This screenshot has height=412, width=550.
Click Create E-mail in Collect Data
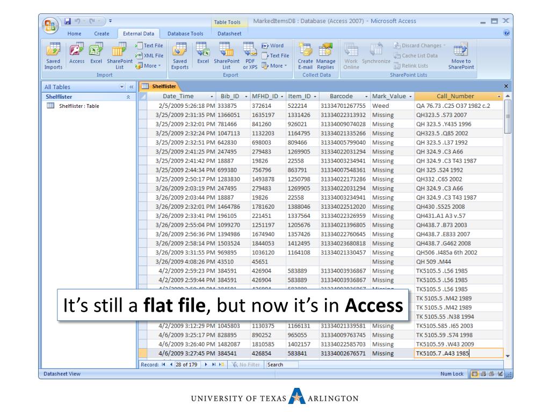[305, 56]
